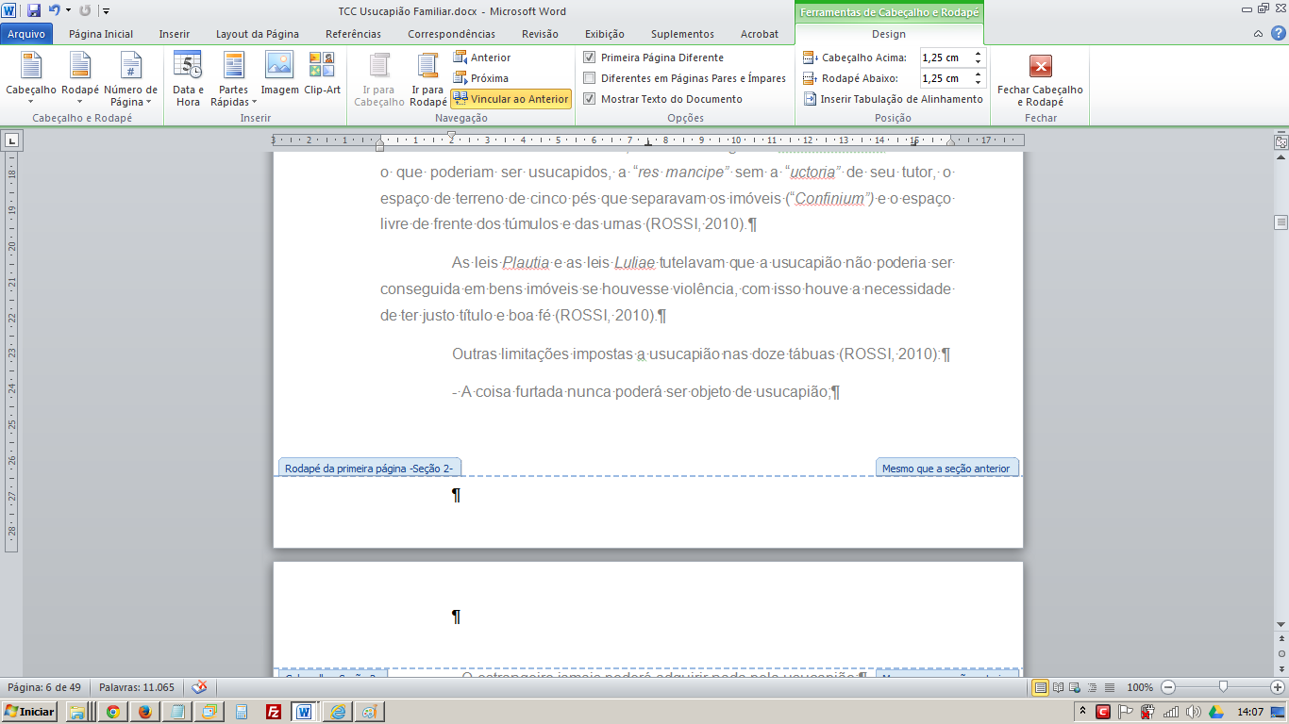Insert Clip-Art

(322, 74)
